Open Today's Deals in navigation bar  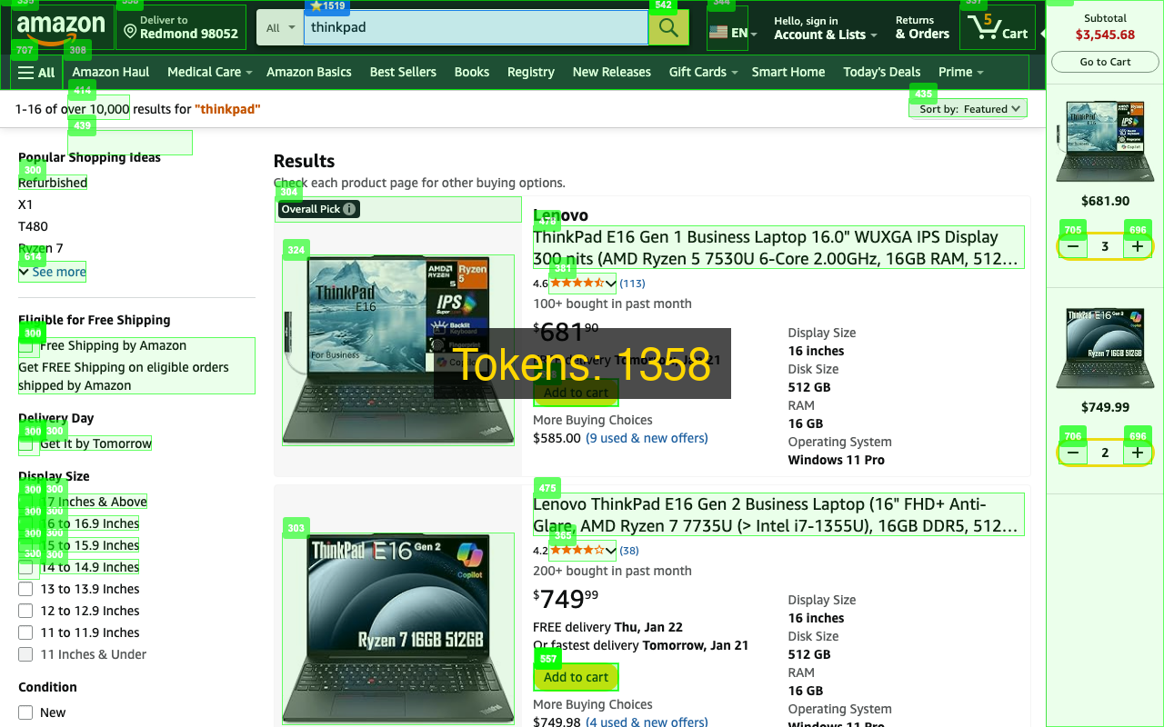pyautogui.click(x=881, y=72)
